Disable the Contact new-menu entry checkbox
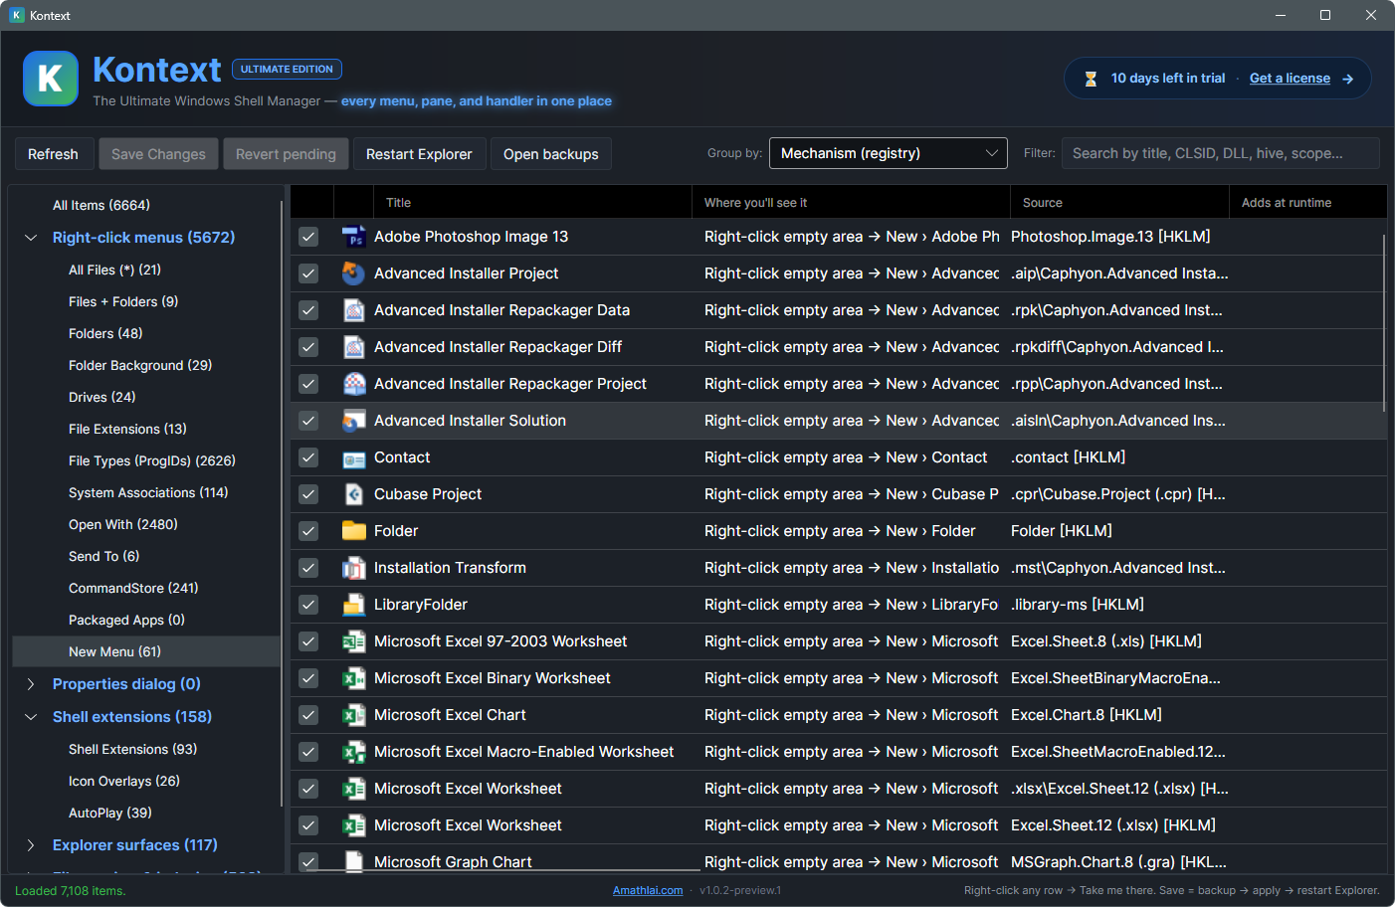The image size is (1395, 907). point(308,457)
